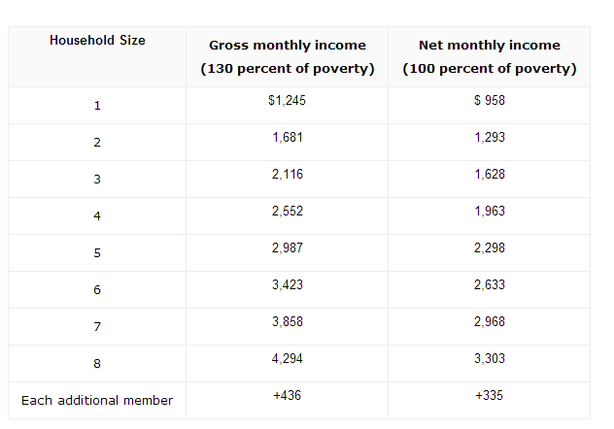
Task: Select net income value 1,628
Action: [489, 175]
